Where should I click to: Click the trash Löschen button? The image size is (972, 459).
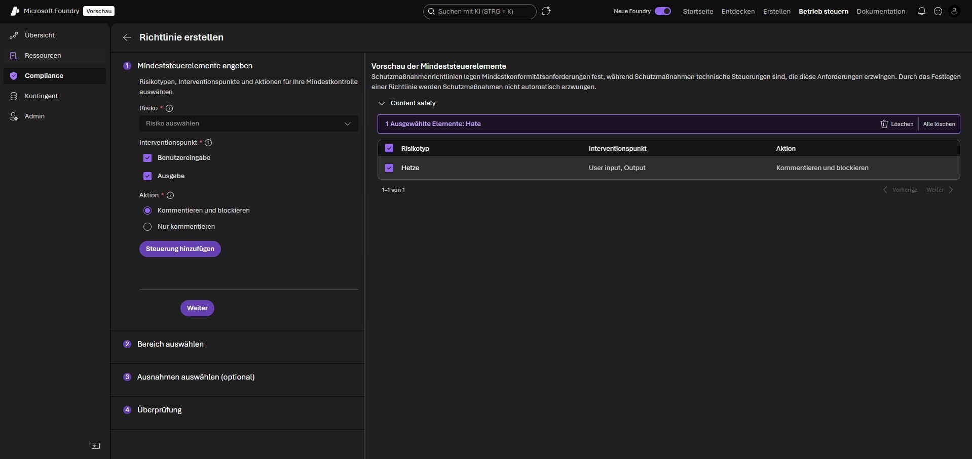pyautogui.click(x=896, y=124)
